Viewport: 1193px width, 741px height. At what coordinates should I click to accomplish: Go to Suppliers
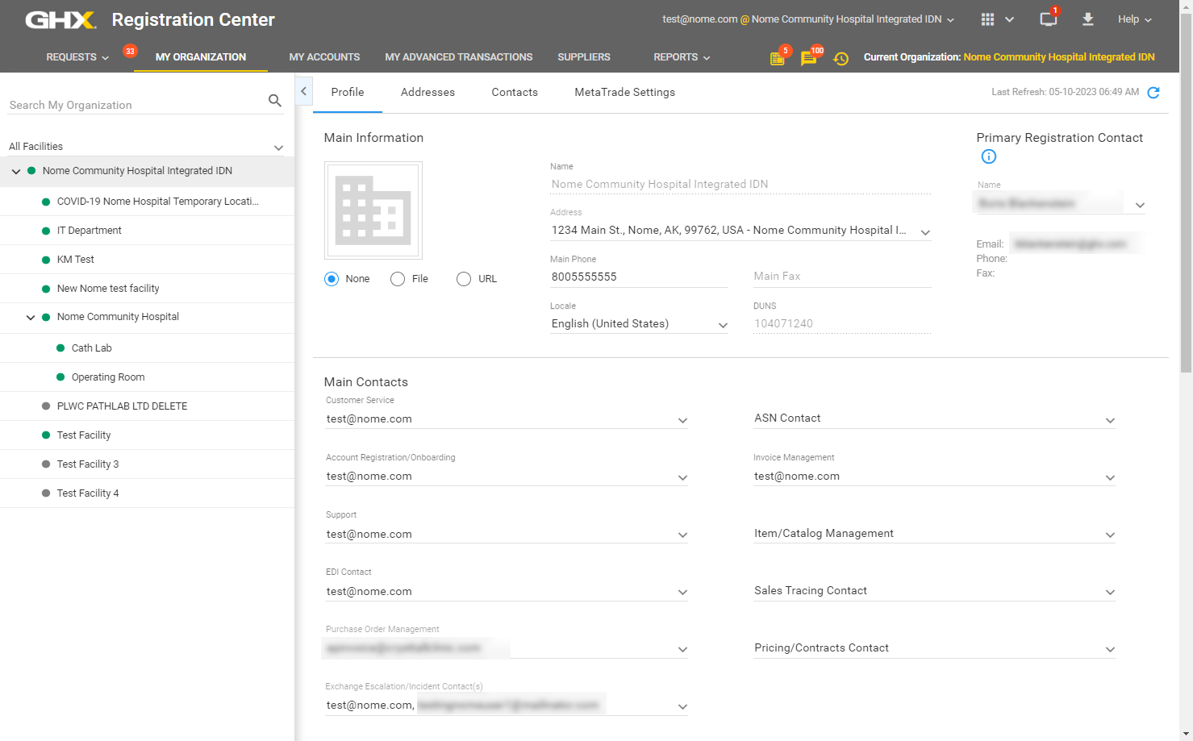click(x=584, y=57)
